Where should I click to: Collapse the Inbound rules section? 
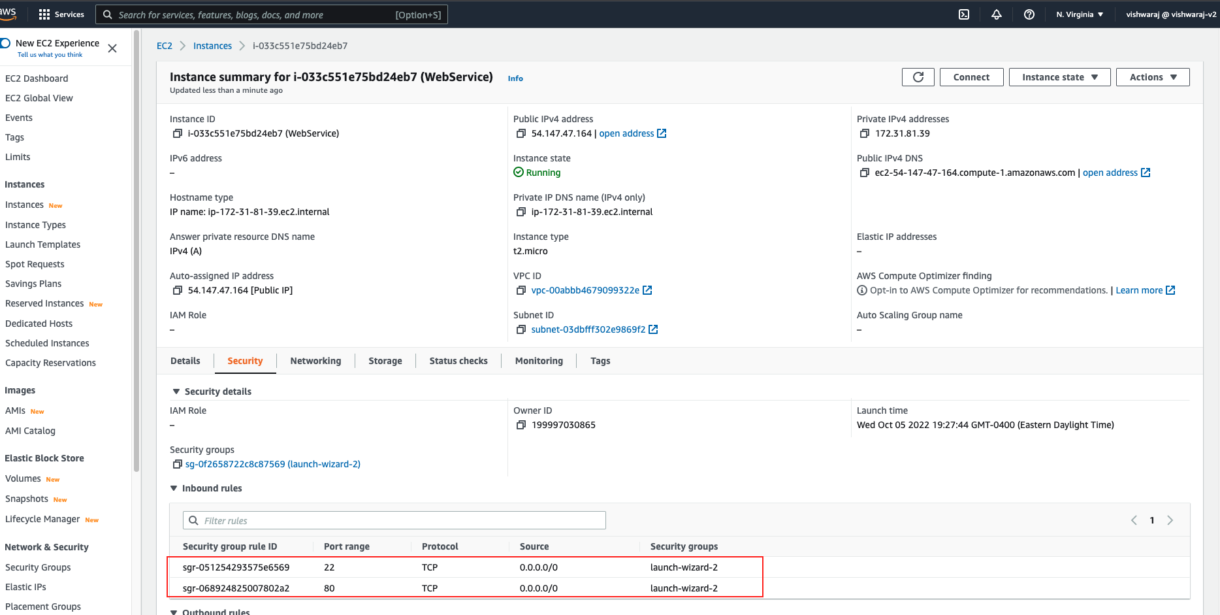pyautogui.click(x=174, y=488)
